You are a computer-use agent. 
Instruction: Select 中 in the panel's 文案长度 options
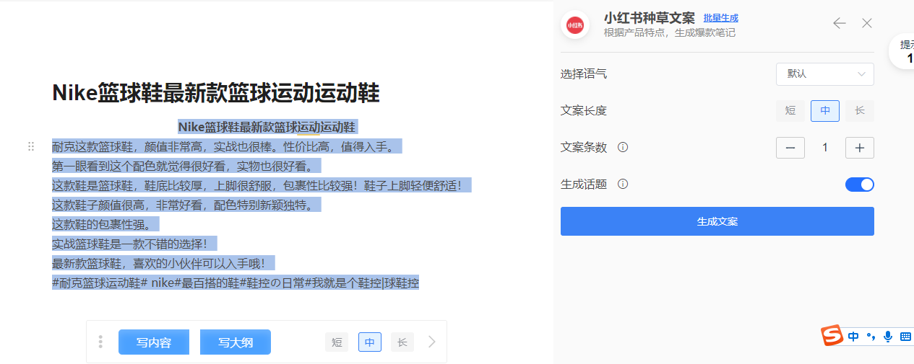[825, 111]
